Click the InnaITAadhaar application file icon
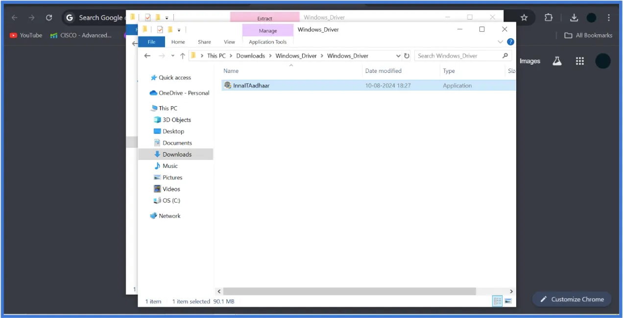This screenshot has height=318, width=623. (x=228, y=86)
